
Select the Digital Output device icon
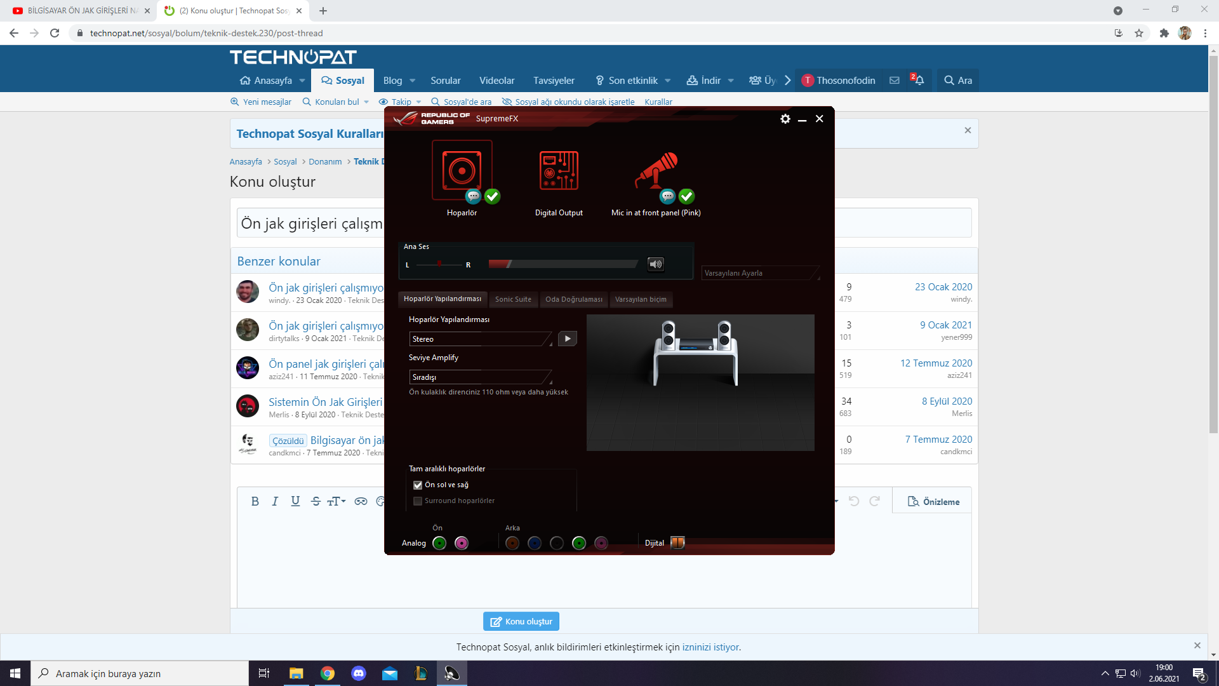click(559, 170)
